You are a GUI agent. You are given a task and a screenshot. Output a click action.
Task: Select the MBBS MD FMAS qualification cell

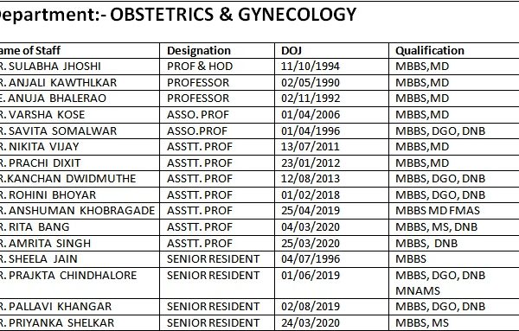point(454,211)
